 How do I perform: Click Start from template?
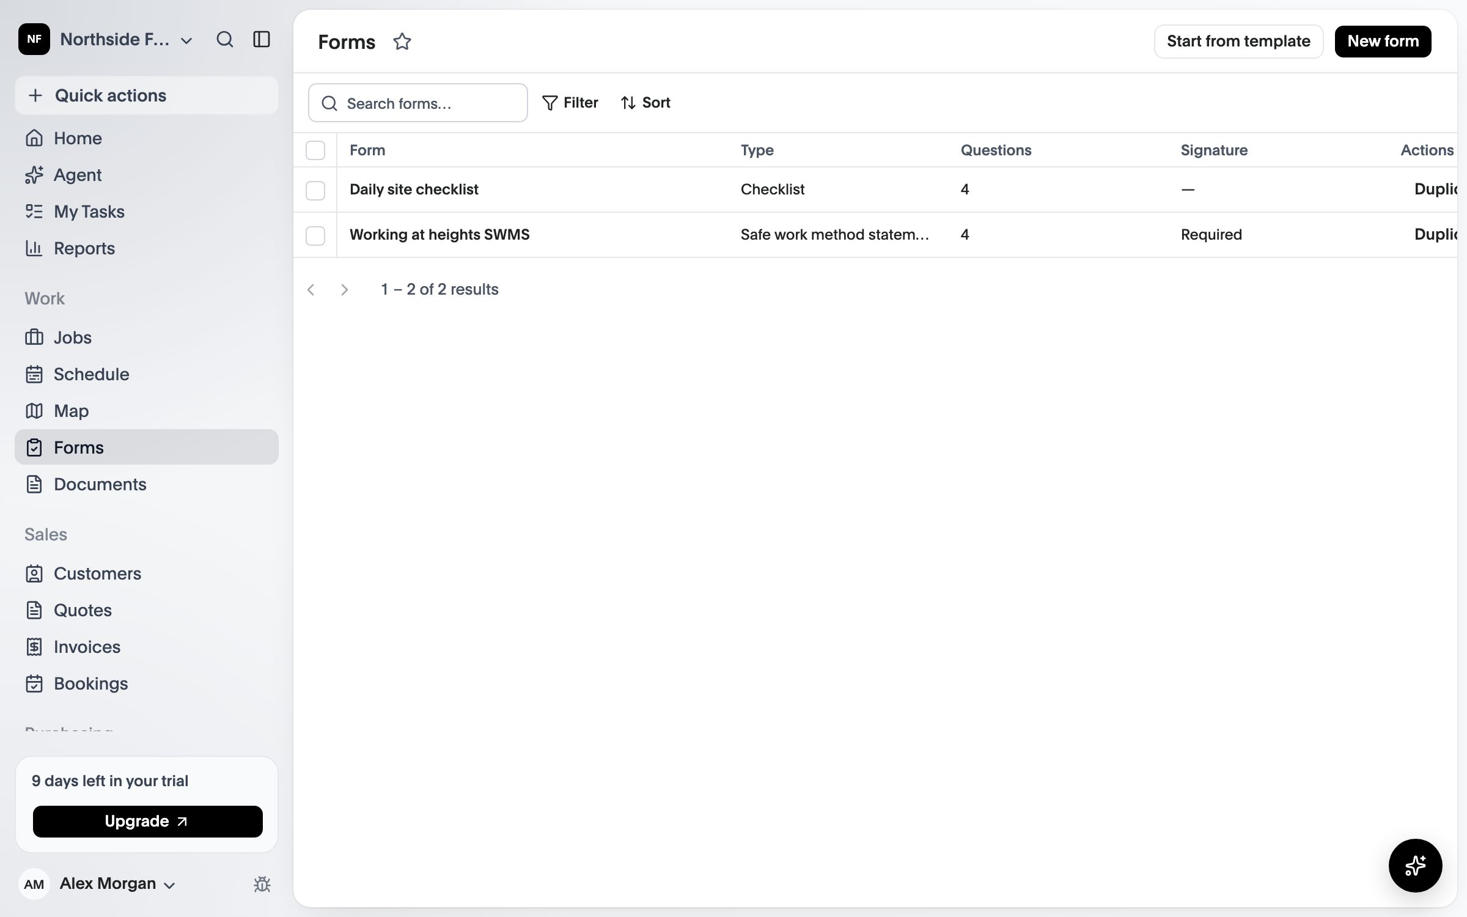pos(1238,42)
